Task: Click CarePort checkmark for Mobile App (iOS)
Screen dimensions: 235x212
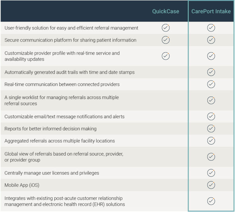Action: [211, 185]
